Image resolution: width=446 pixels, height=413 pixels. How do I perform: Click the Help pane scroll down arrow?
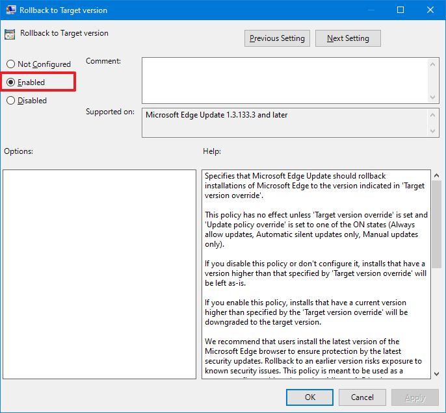(436, 372)
